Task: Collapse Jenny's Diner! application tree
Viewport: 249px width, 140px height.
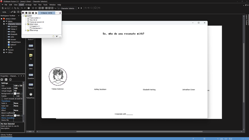Action: tap(2, 19)
